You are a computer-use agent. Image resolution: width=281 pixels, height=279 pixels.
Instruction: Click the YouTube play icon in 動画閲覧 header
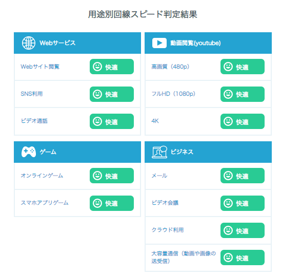tap(159, 43)
